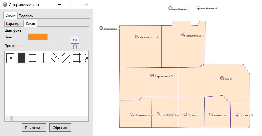Switch to the Карандаш tab

[14, 24]
